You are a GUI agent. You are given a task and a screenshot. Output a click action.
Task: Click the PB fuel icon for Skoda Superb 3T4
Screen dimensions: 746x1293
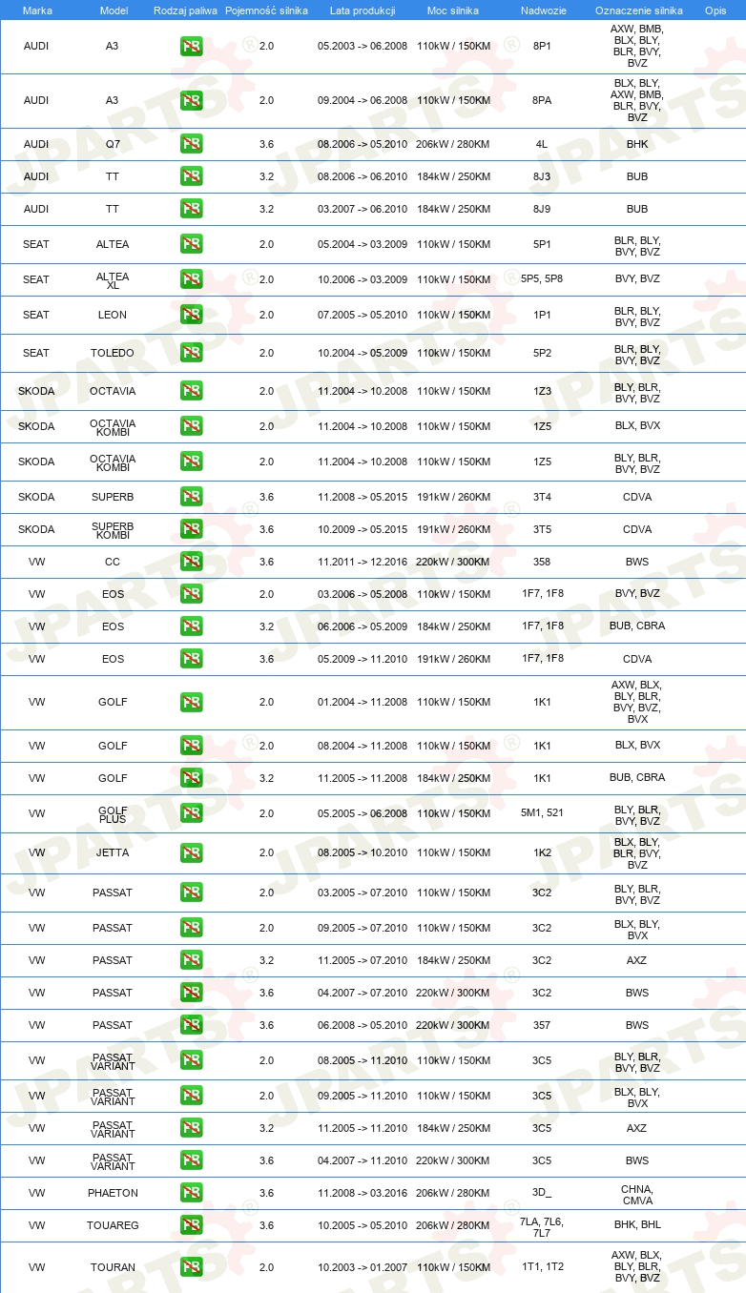tap(191, 497)
